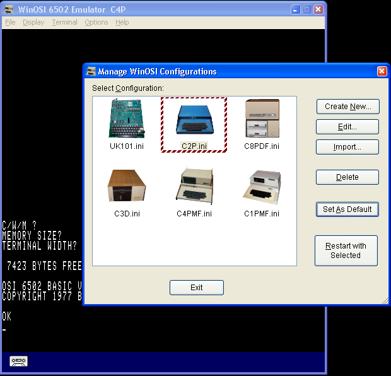
Task: Click the cassette tape icon in status bar
Action: [19, 361]
